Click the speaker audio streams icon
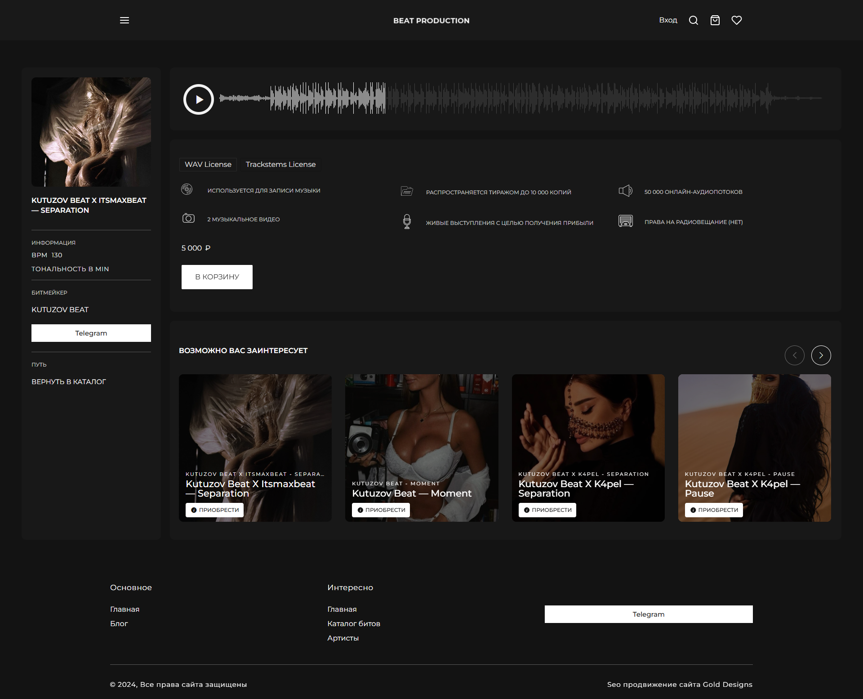This screenshot has width=863, height=699. click(x=625, y=191)
